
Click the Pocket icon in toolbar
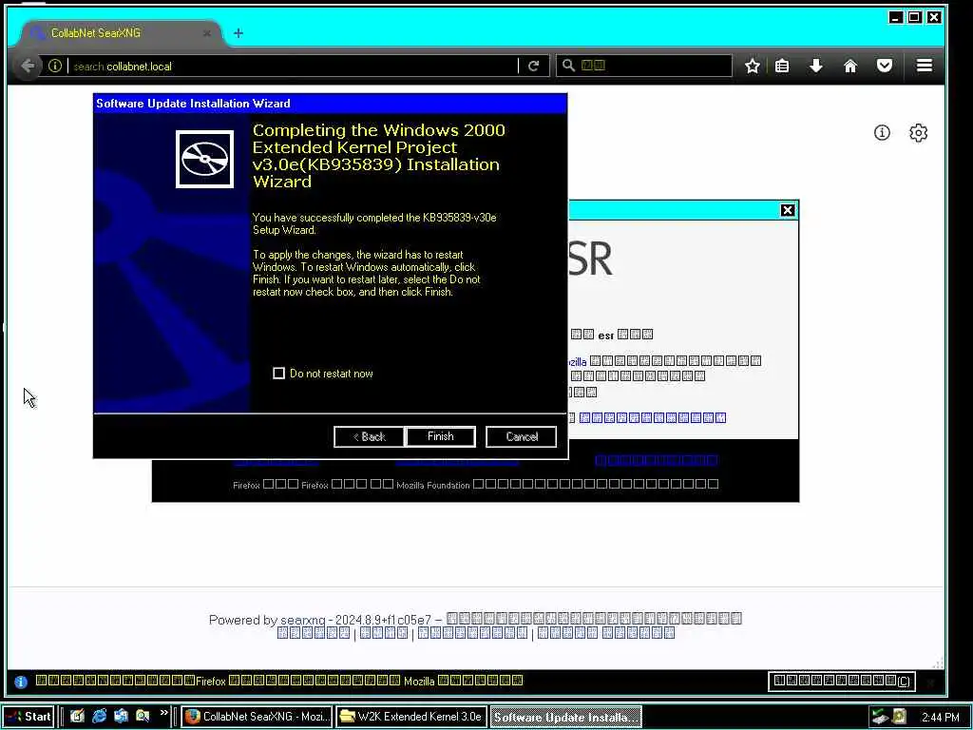coord(885,66)
